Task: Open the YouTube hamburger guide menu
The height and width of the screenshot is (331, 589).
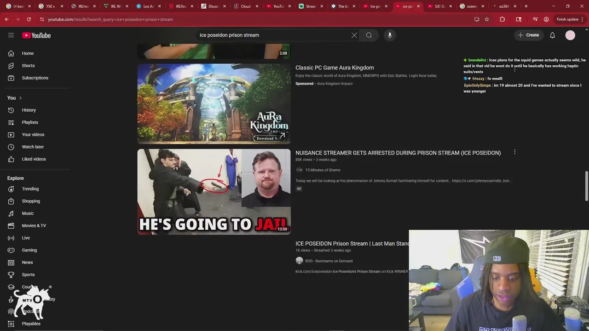Action: pyautogui.click(x=11, y=35)
